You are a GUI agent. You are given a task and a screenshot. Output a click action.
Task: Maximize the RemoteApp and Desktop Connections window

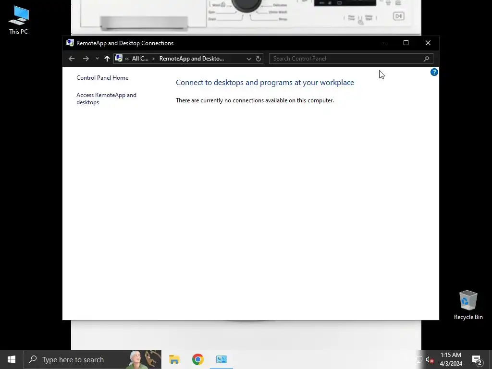click(x=406, y=43)
